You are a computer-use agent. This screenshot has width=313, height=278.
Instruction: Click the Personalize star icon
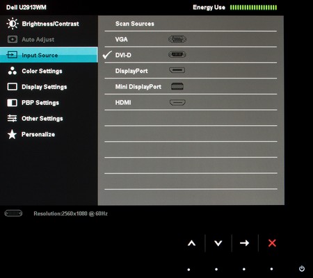pyautogui.click(x=12, y=134)
